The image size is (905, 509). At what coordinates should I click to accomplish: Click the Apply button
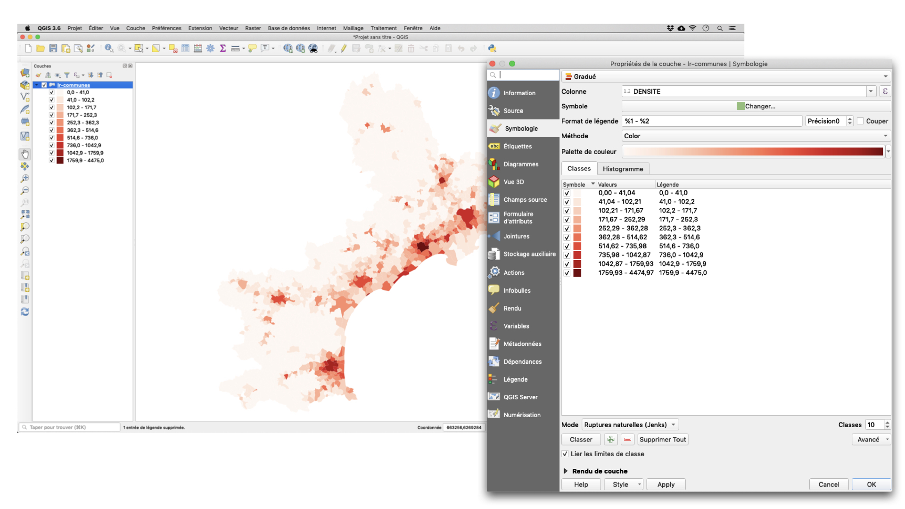coord(666,484)
